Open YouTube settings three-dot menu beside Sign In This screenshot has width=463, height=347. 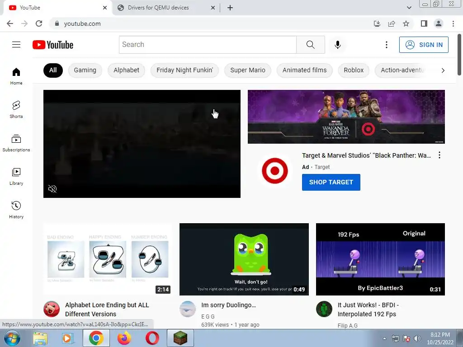[x=386, y=45]
